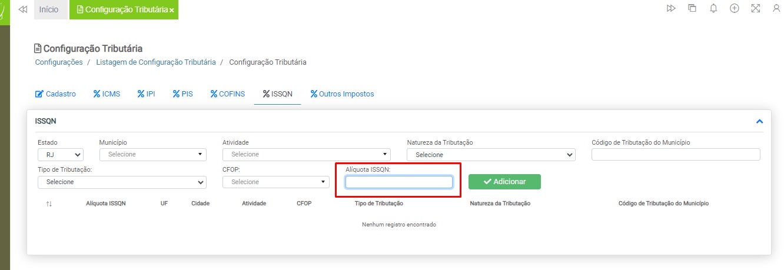The height and width of the screenshot is (270, 784).
Task: Click the Alíquota ISSQN input field
Action: (398, 182)
